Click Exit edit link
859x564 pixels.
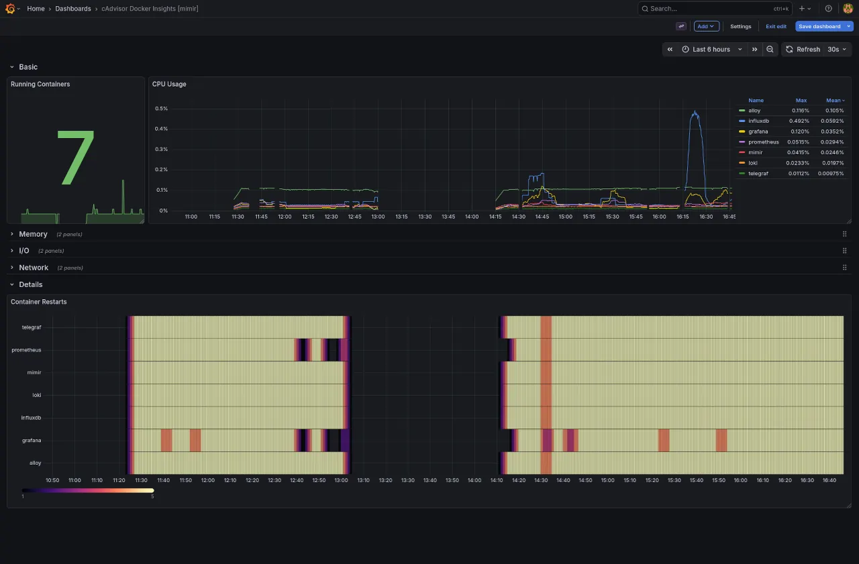click(x=776, y=26)
